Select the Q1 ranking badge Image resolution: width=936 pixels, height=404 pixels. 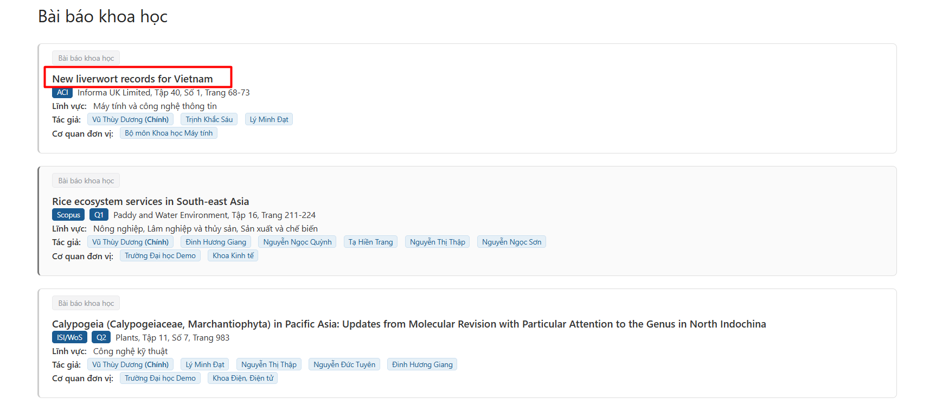(99, 215)
